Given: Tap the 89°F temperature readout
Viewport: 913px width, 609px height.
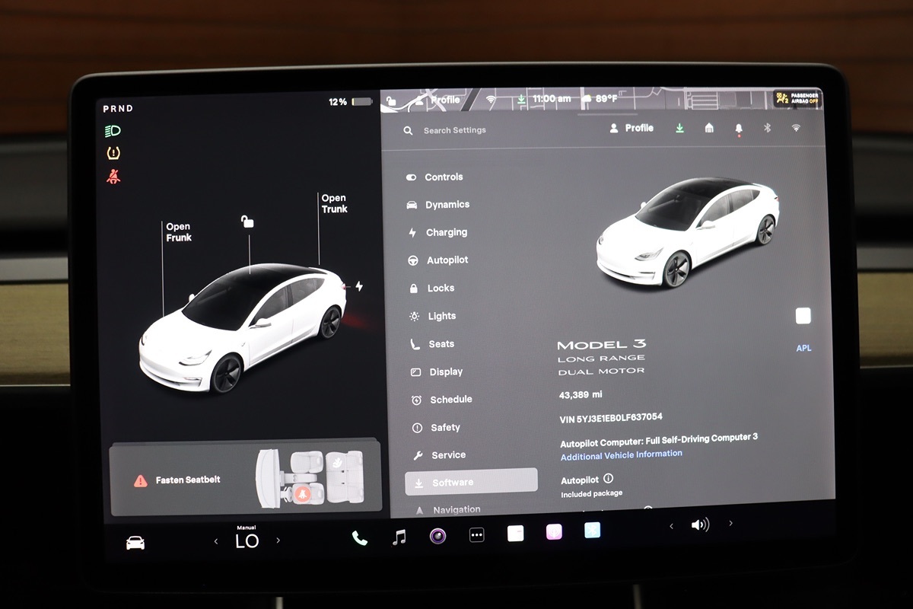Looking at the screenshot, I should click(606, 99).
